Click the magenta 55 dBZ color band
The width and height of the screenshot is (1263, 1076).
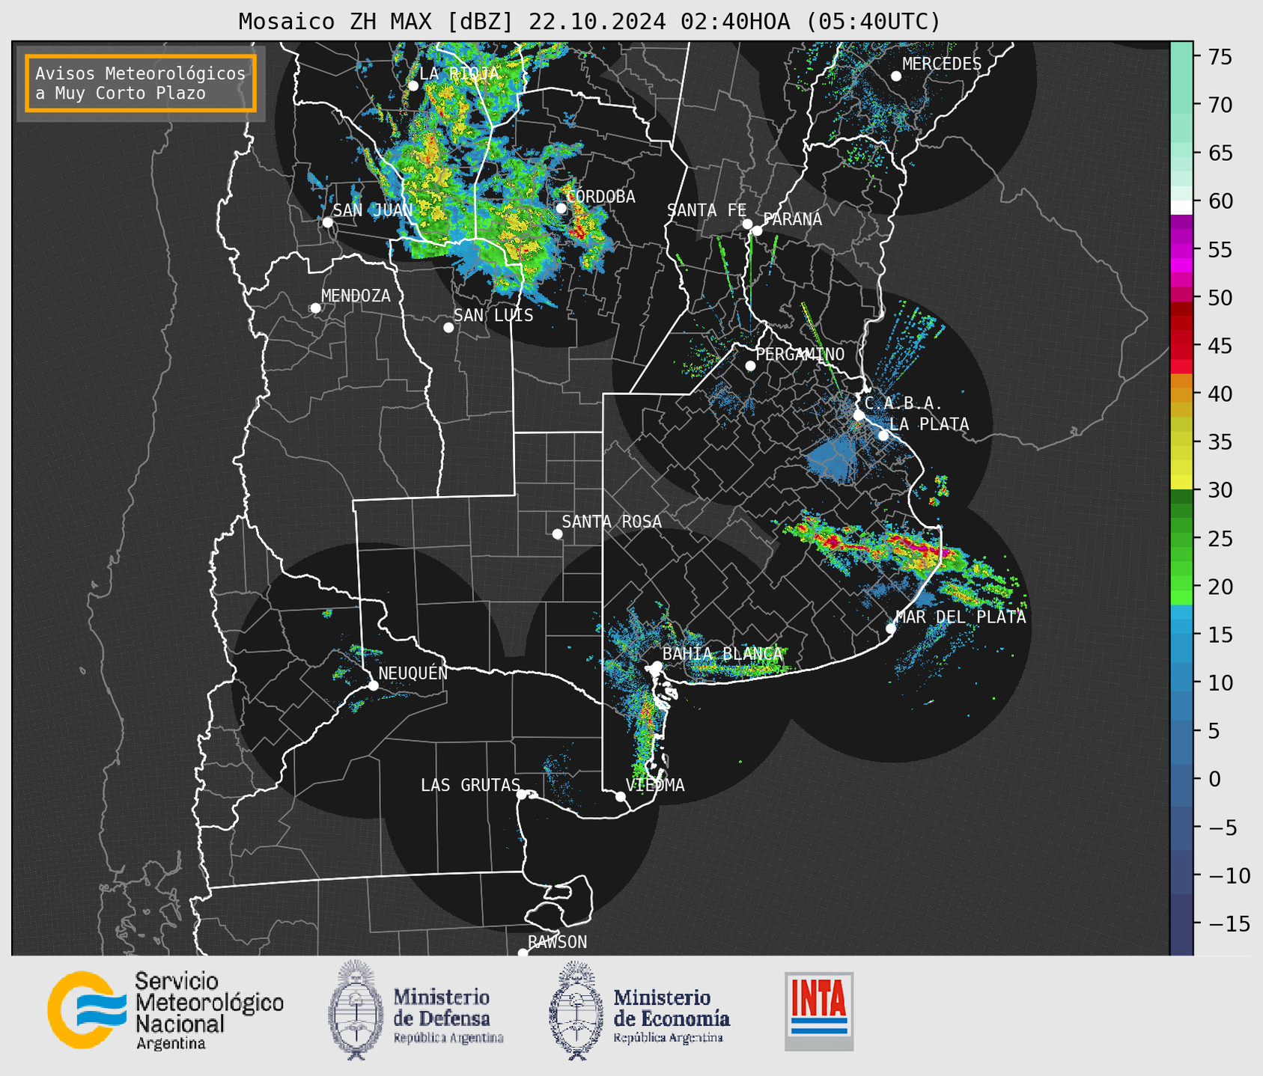[x=1181, y=250]
